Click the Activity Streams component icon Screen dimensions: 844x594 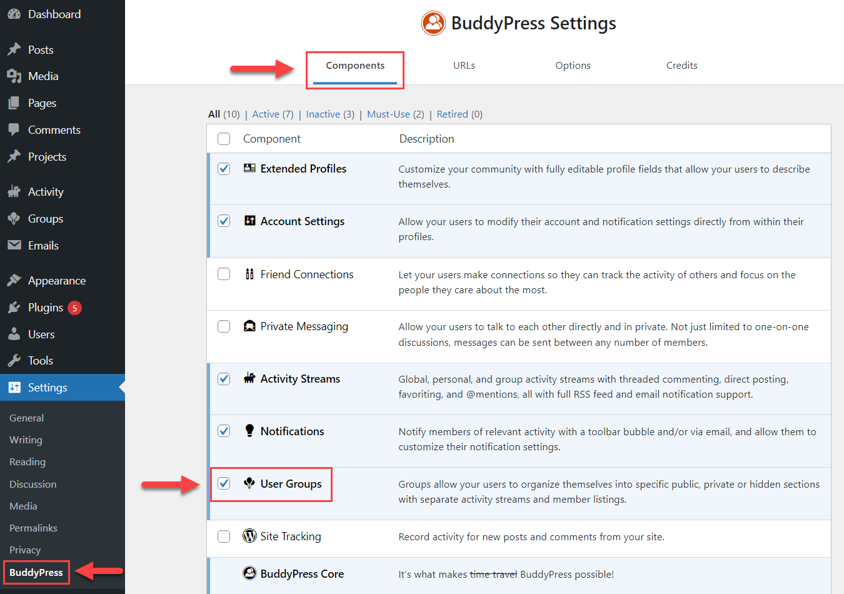pos(249,378)
